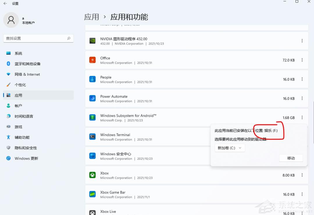The width and height of the screenshot is (314, 215).
Task: Open the options menu for Xbox Game Bar
Action: point(302,194)
